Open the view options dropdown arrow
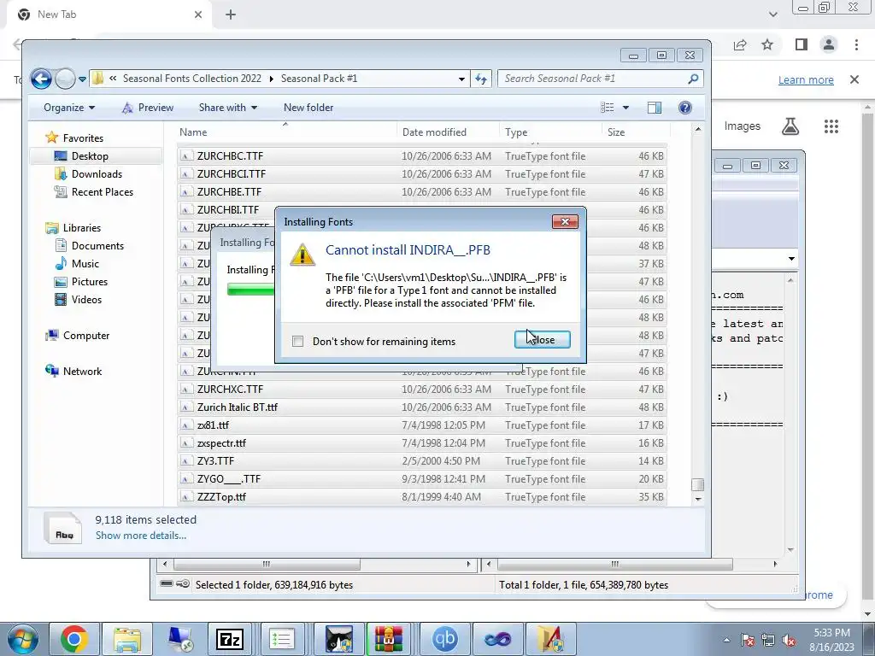Viewport: 875px width, 656px height. coord(625,108)
